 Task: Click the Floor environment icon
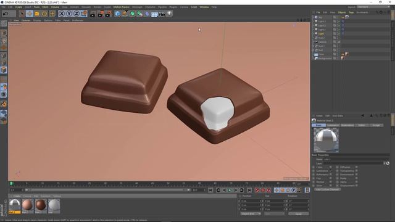[154, 14]
